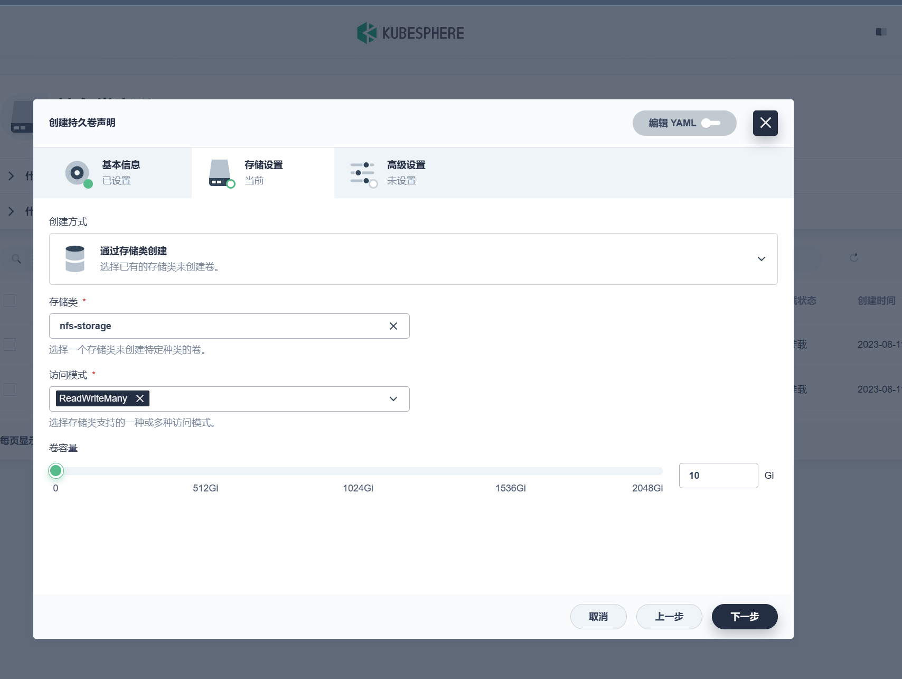The image size is (902, 679).
Task: Click the volume capacity slider handle
Action: (x=56, y=471)
